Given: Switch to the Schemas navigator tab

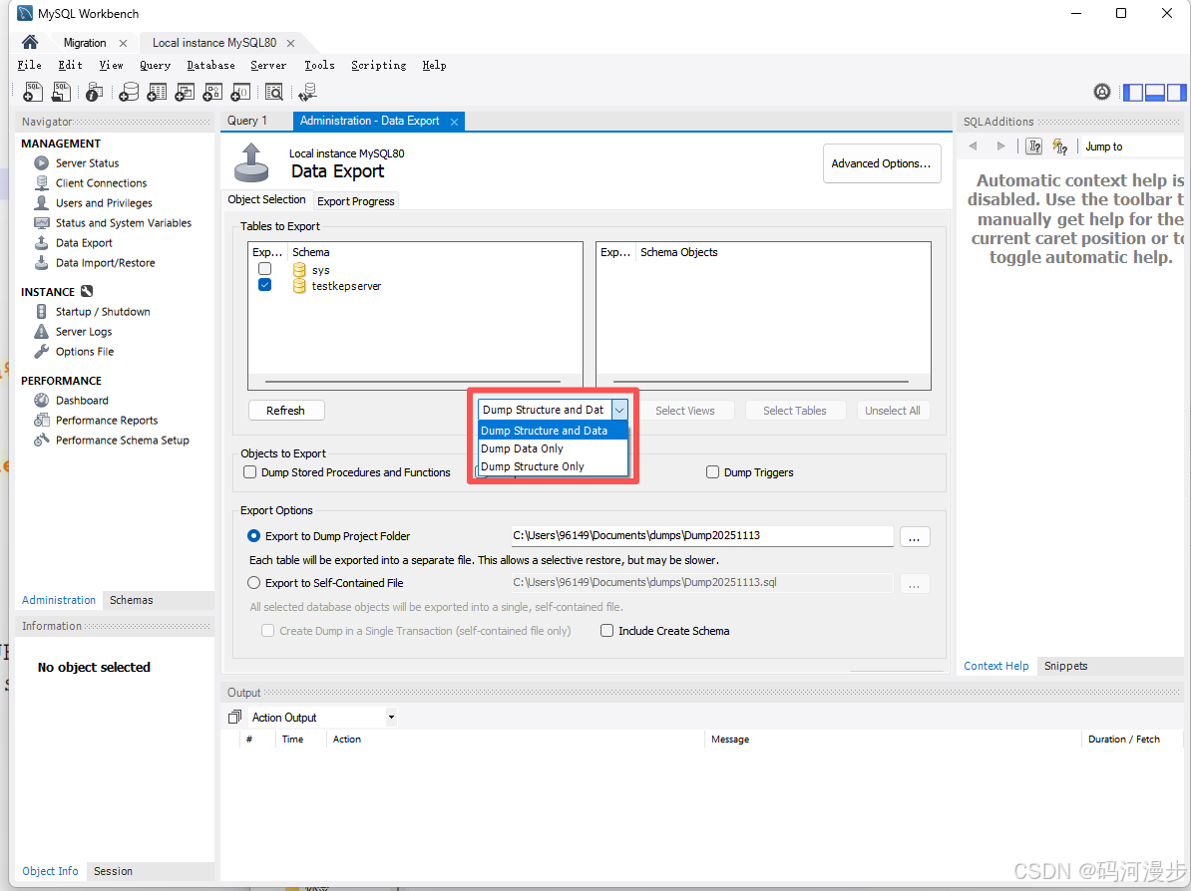Looking at the screenshot, I should tap(132, 600).
